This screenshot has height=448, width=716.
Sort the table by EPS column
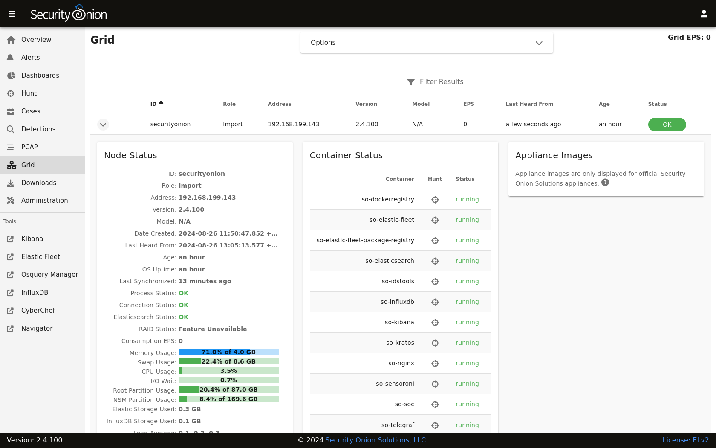pos(468,104)
